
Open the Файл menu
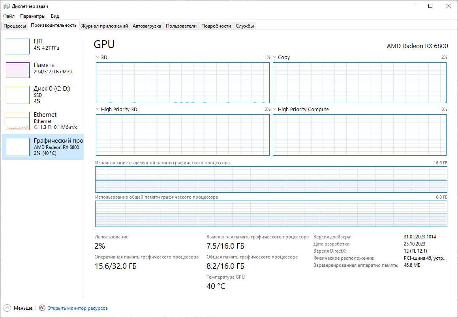point(9,16)
